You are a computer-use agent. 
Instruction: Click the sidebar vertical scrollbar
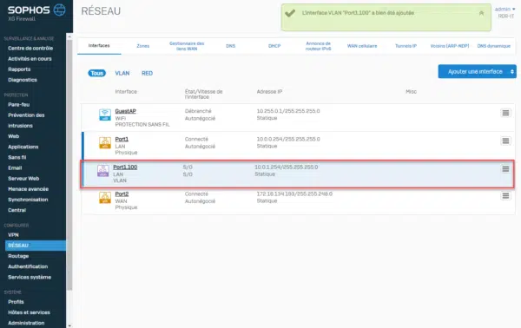pyautogui.click(x=69, y=164)
